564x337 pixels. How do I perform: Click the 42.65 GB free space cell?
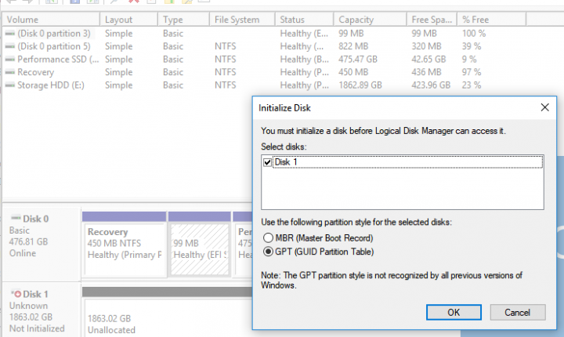428,60
